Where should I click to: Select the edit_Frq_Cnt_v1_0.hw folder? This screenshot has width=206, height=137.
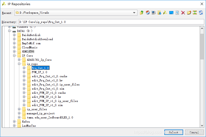[x=47, y=80]
